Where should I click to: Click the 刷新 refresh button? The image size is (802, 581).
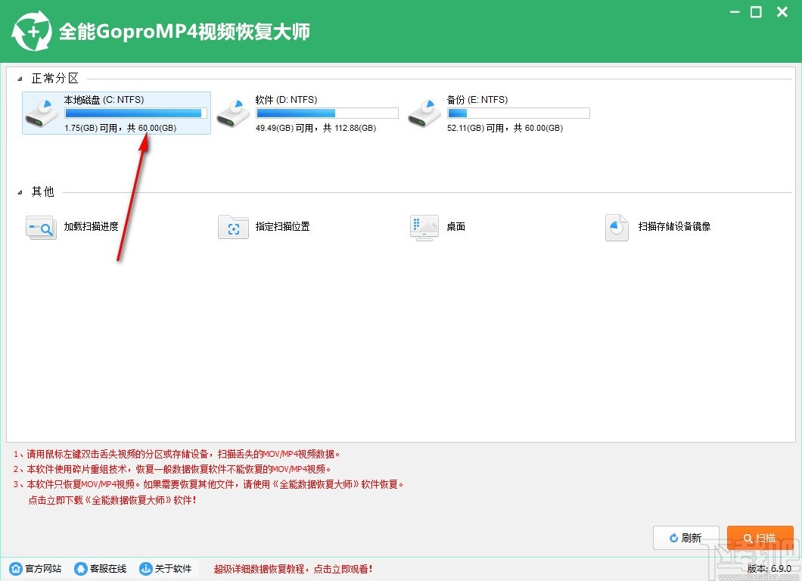coord(686,538)
